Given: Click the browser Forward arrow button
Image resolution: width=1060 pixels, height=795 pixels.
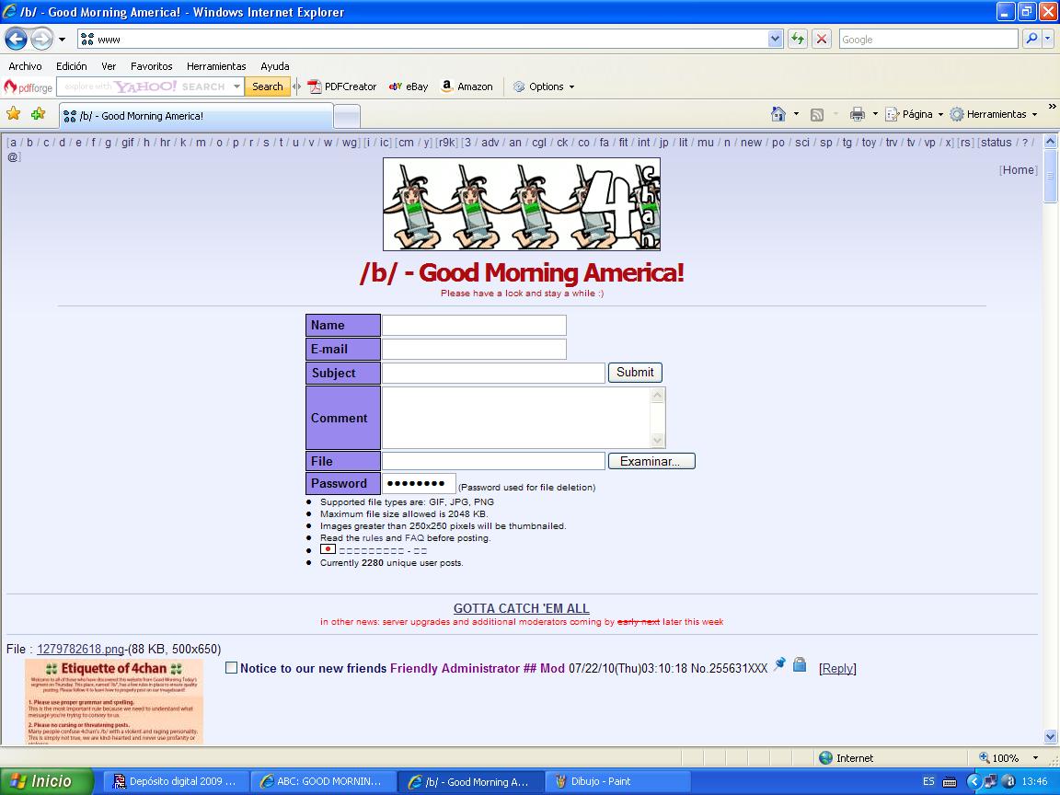Looking at the screenshot, I should click(41, 40).
